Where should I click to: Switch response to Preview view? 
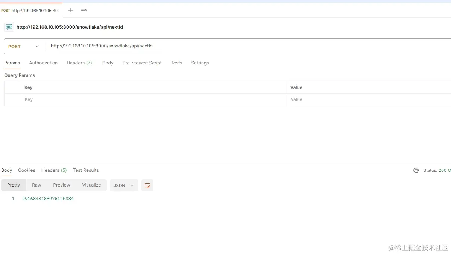tap(62, 185)
